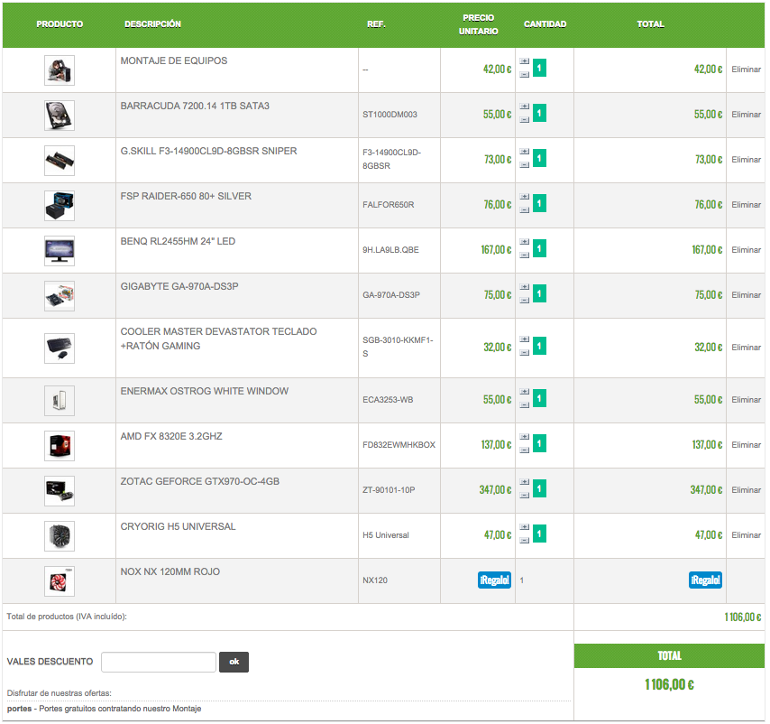The image size is (770, 724).
Task: Open G.SKILL SNIPER RAM thumbnail
Action: (x=60, y=161)
